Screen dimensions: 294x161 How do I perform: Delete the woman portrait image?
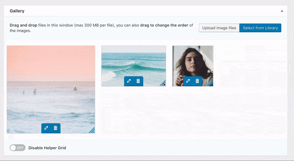[x=197, y=81]
